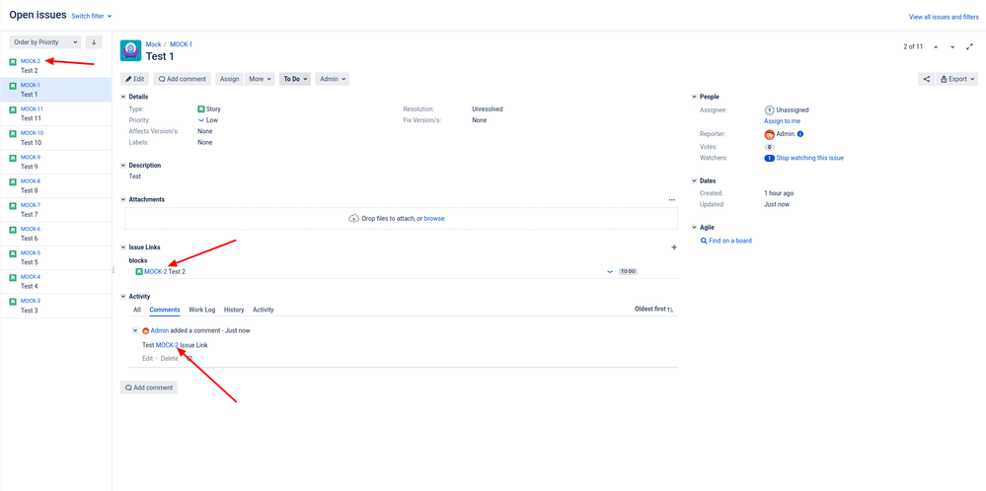Click the attachment drop zone area
The image size is (986, 491).
[401, 219]
